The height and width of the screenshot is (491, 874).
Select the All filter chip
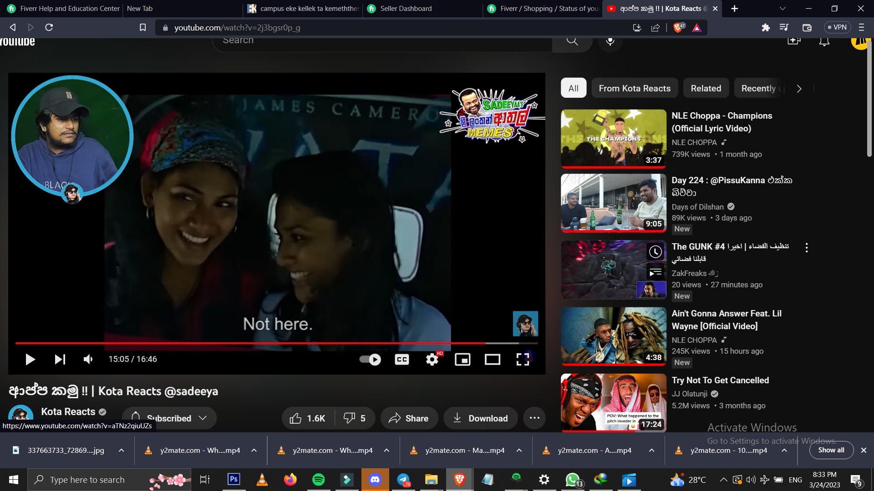coord(574,88)
